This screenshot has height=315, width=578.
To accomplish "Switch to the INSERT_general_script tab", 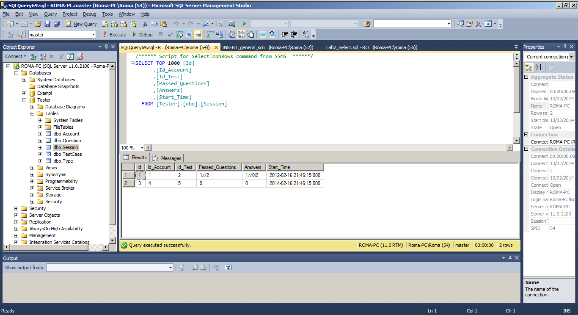I will 267,47.
